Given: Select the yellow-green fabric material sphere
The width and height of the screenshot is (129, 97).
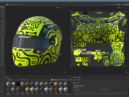Looking at the screenshot, I should click(27, 89).
